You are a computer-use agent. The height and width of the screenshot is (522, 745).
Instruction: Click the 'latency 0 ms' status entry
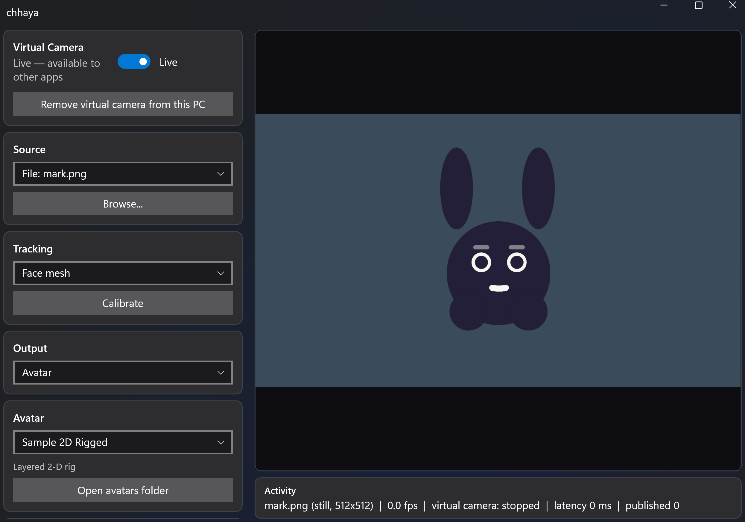point(583,506)
